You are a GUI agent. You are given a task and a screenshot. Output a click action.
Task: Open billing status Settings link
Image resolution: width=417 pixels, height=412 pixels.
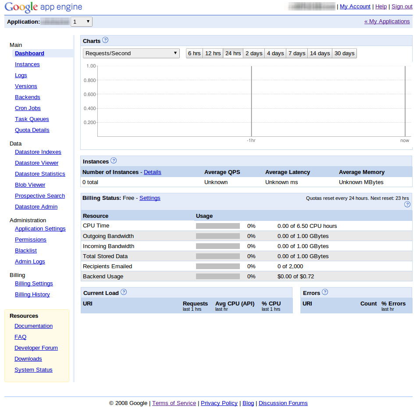(x=150, y=198)
